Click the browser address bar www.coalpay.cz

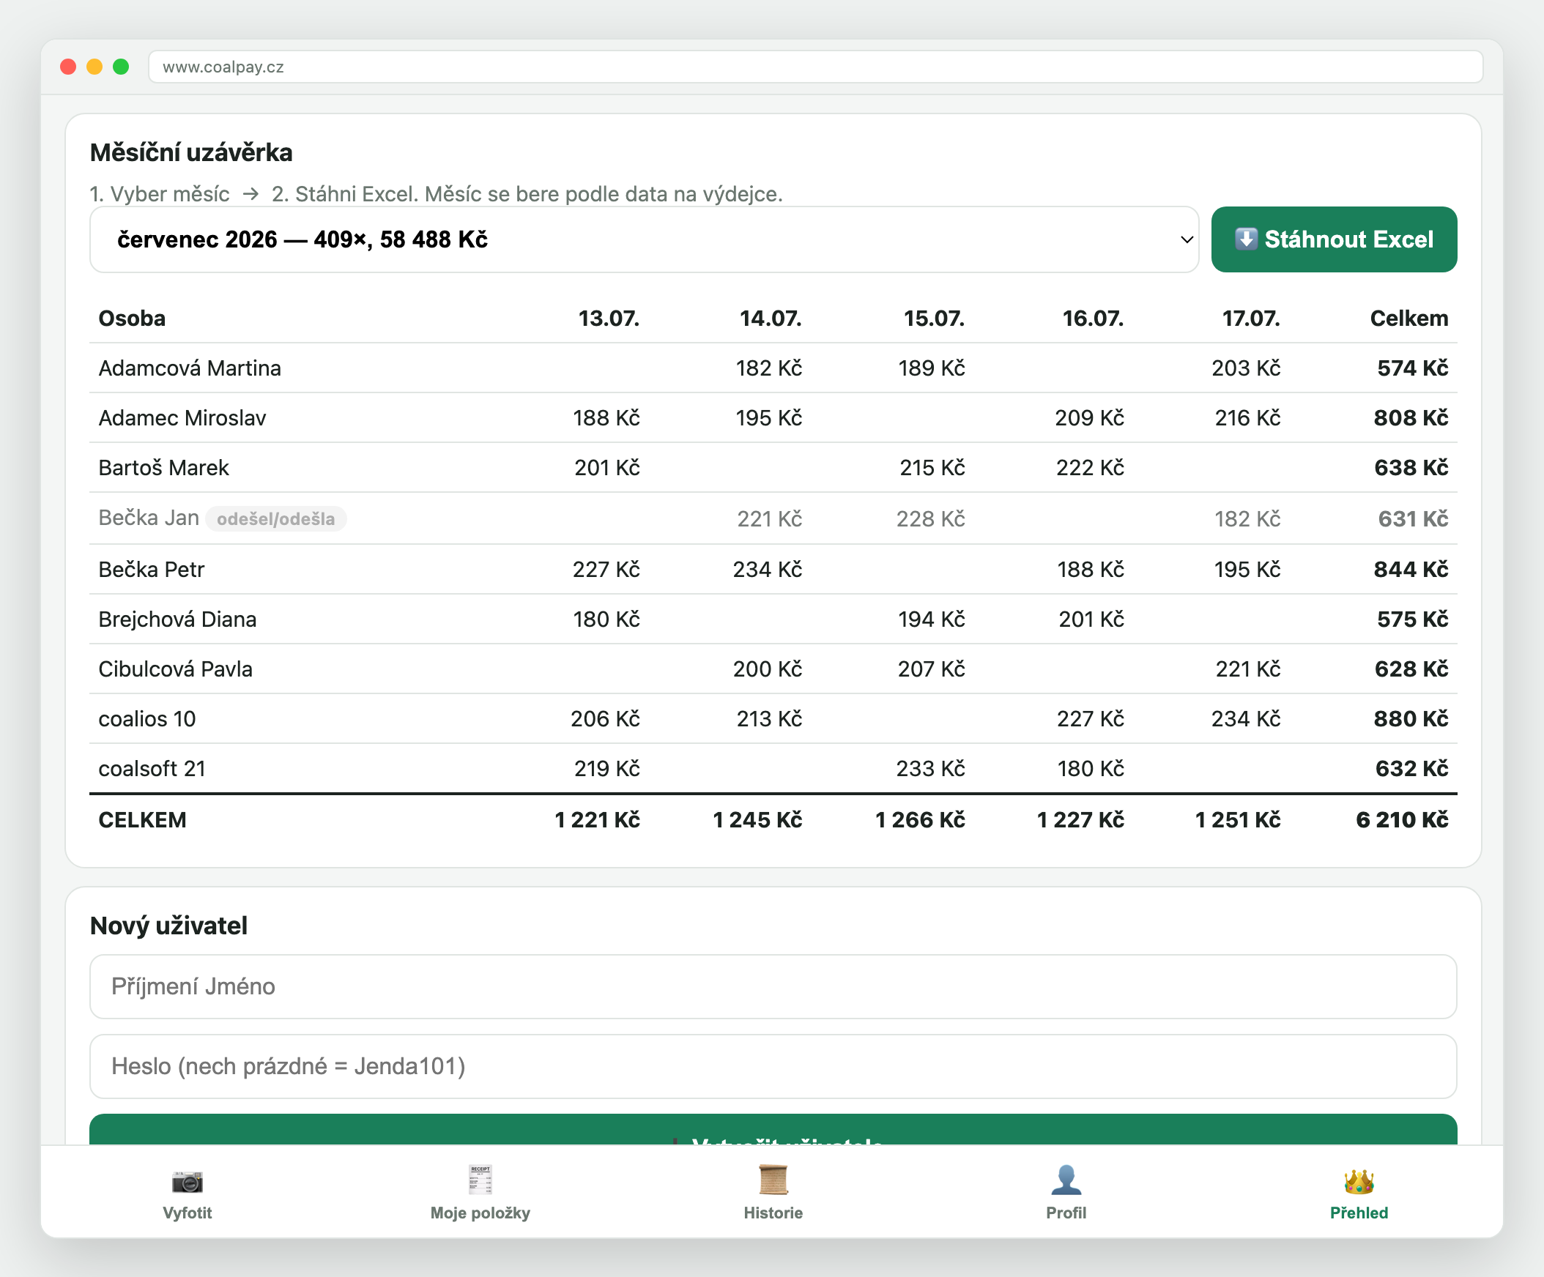click(x=815, y=67)
